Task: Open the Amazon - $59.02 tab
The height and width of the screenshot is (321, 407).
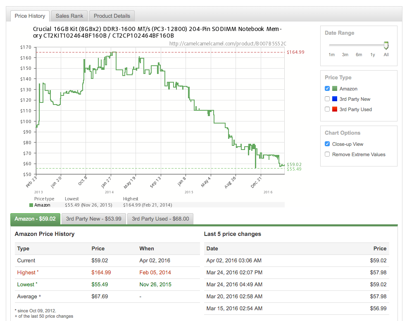Action: coord(35,219)
